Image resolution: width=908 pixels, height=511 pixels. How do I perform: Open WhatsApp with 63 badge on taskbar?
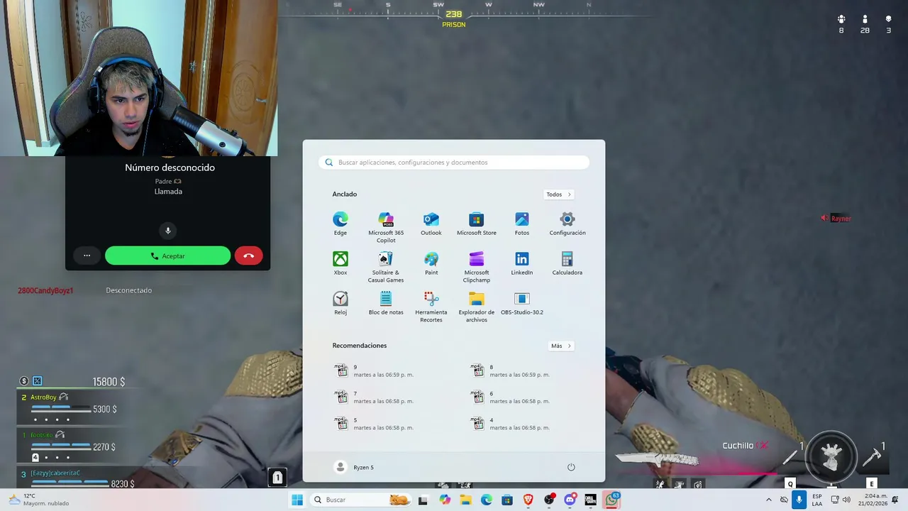coord(611,500)
